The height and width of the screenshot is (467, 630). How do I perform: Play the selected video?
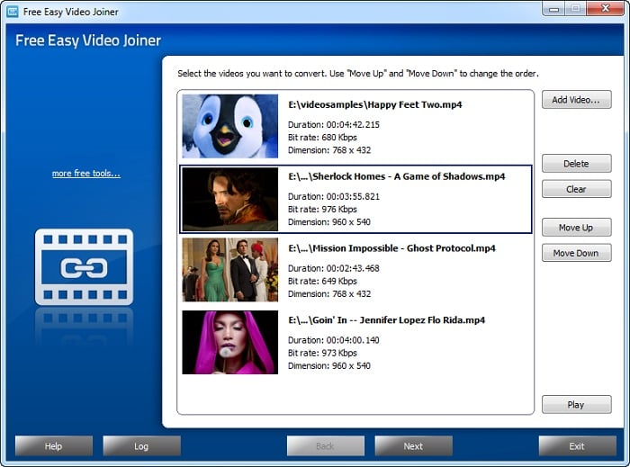click(576, 405)
